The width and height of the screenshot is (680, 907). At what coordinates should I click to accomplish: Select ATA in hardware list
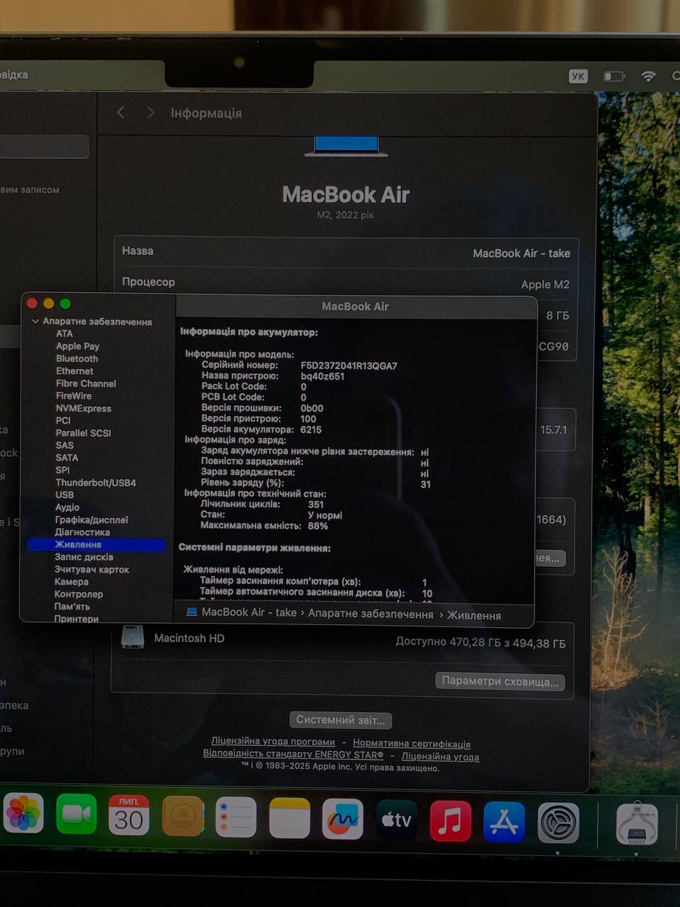pos(64,334)
